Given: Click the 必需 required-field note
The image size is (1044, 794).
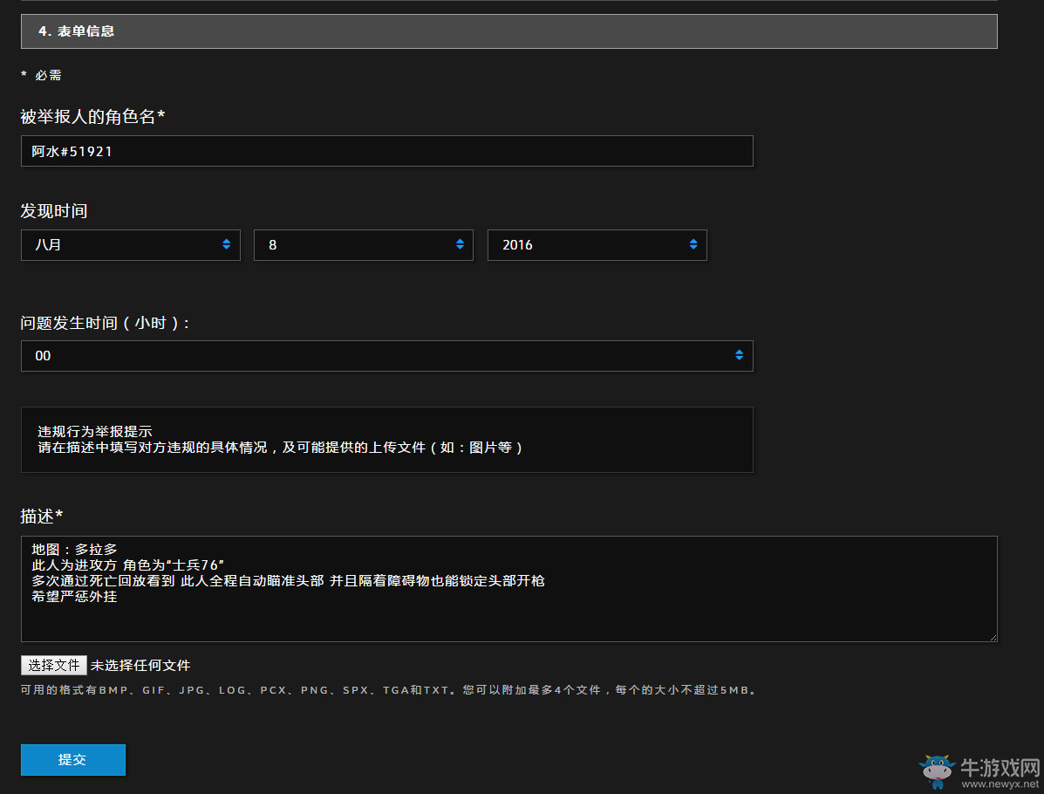Looking at the screenshot, I should pyautogui.click(x=48, y=75).
